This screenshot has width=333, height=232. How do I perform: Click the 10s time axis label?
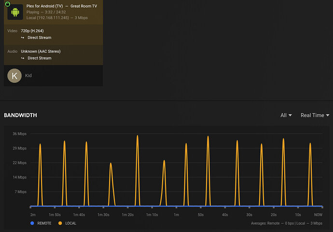pyautogui.click(x=298, y=215)
